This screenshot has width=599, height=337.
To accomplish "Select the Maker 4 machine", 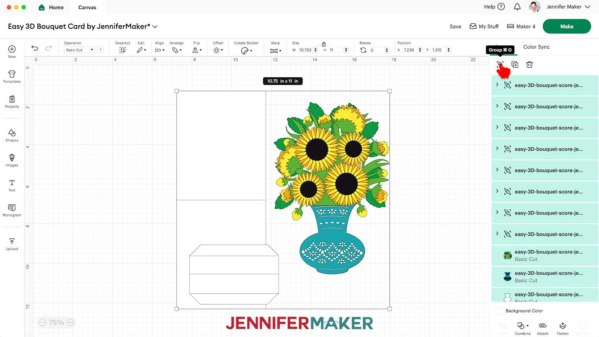I will (521, 26).
